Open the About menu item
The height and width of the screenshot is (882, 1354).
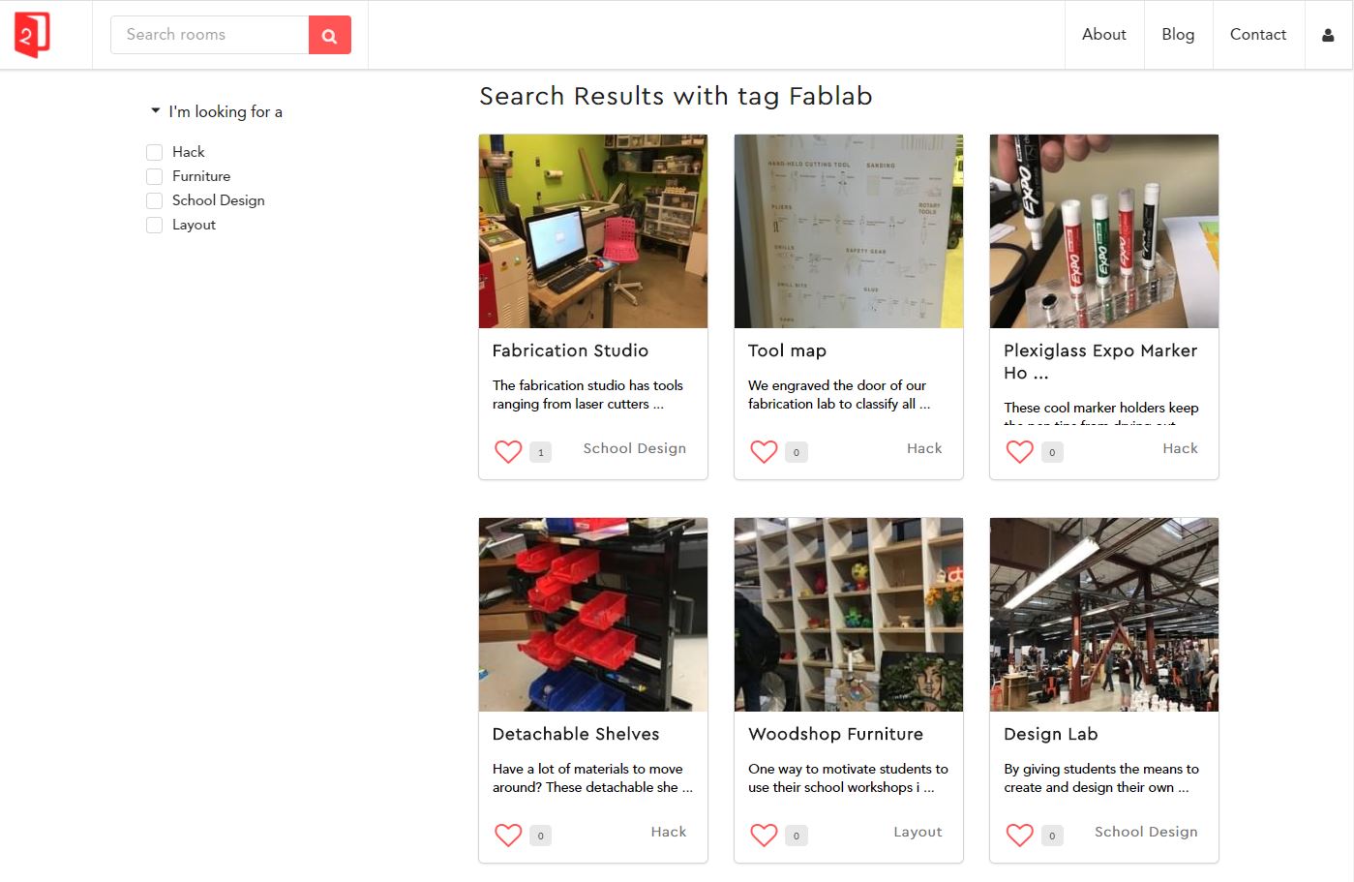[x=1104, y=35]
